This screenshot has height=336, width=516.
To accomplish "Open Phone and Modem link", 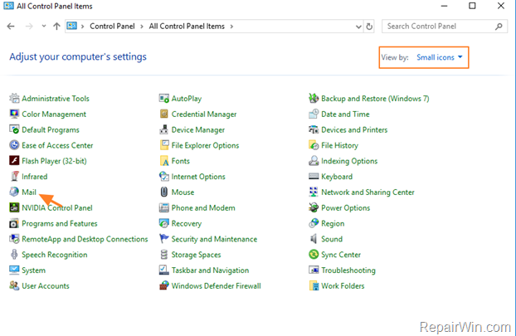I will pos(203,208).
